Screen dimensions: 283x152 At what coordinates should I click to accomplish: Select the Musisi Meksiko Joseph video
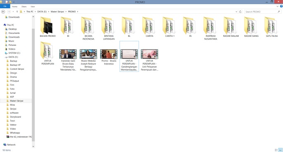coord(89,60)
